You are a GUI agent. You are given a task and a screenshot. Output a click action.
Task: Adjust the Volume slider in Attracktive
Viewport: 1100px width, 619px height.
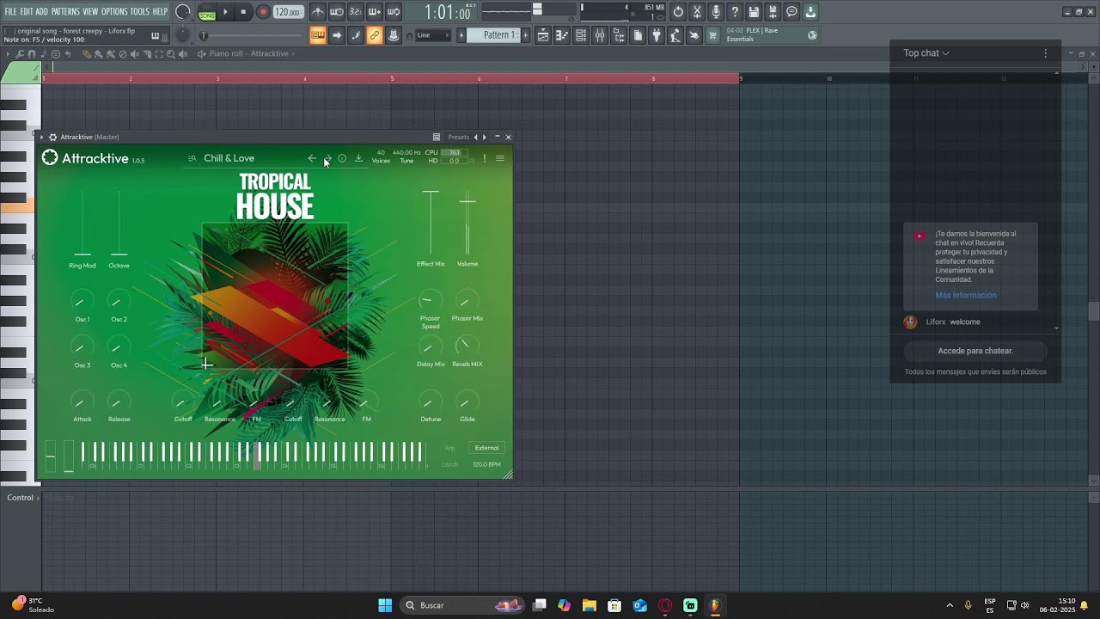coord(467,224)
